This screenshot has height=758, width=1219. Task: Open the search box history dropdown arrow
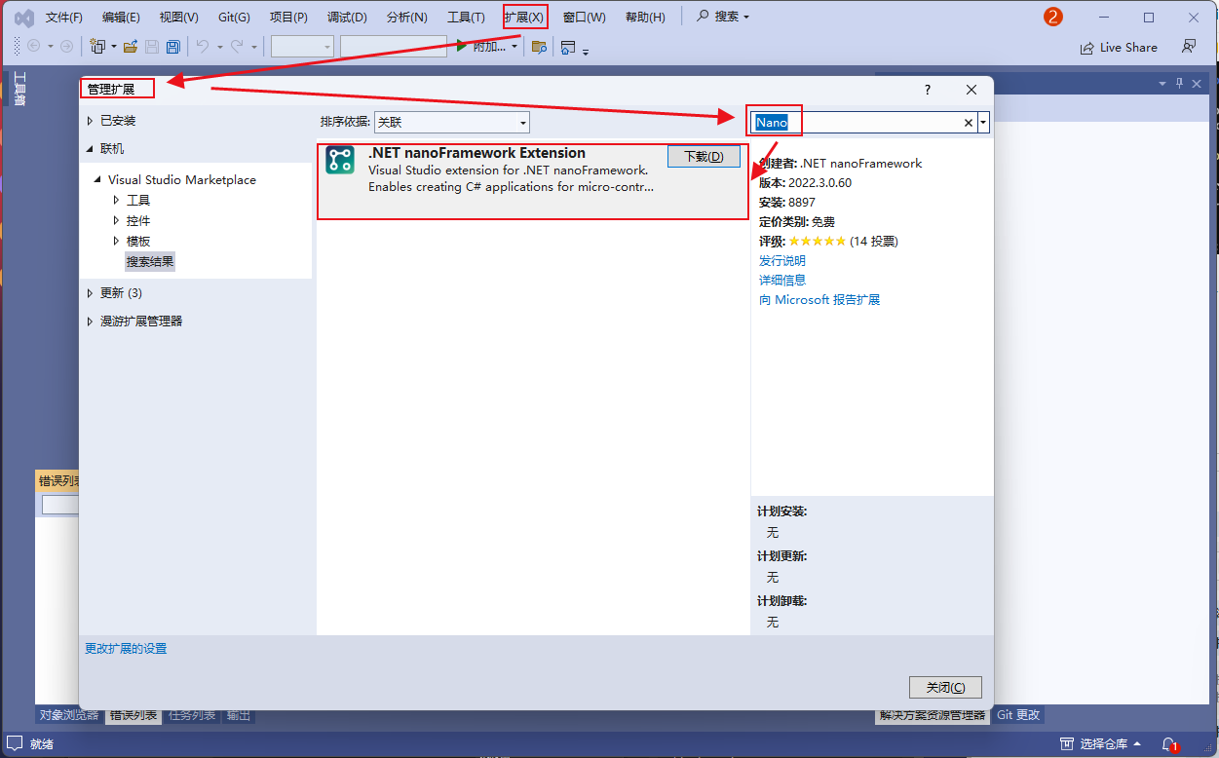(x=983, y=123)
